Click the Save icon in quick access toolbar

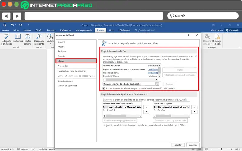click(x=5, y=25)
